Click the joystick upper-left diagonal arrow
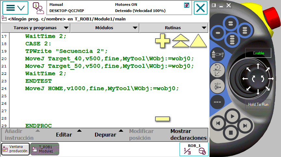The height and width of the screenshot is (157, 281). click(x=248, y=69)
